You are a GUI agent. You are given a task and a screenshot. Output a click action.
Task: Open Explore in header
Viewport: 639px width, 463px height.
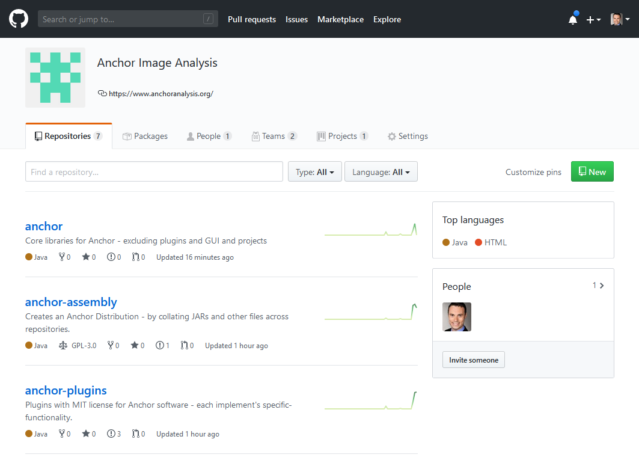pos(387,19)
